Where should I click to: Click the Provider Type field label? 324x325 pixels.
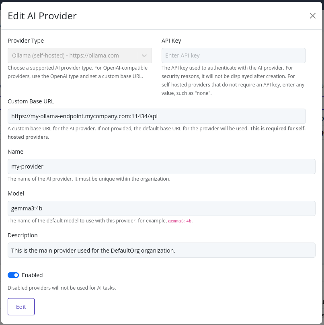[x=26, y=41]
